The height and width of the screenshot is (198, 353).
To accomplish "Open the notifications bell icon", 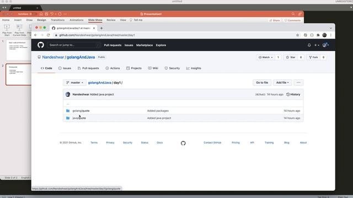I will (309, 45).
